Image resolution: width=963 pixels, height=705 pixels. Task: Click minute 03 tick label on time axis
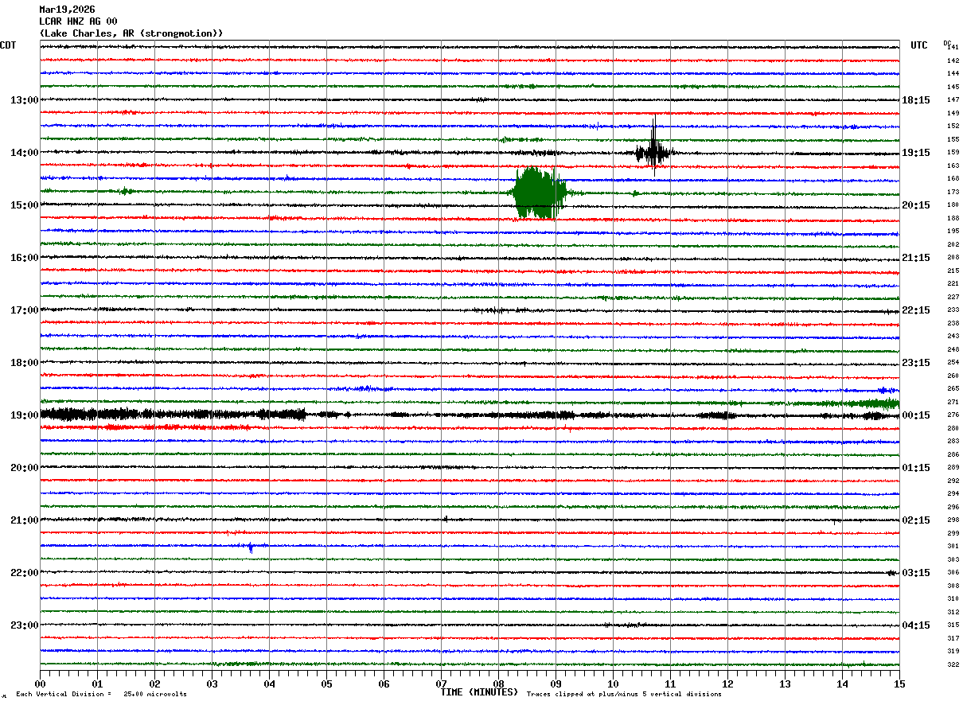click(x=212, y=684)
